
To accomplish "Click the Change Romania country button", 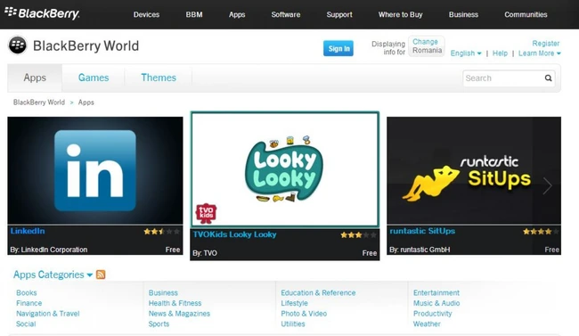I will point(427,46).
